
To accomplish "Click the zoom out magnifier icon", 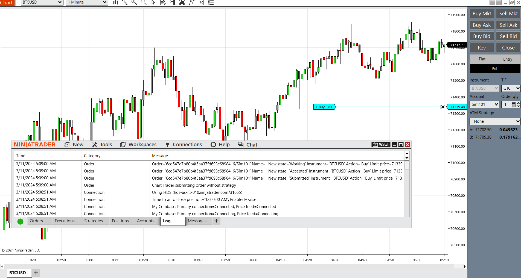I will [x=144, y=2].
